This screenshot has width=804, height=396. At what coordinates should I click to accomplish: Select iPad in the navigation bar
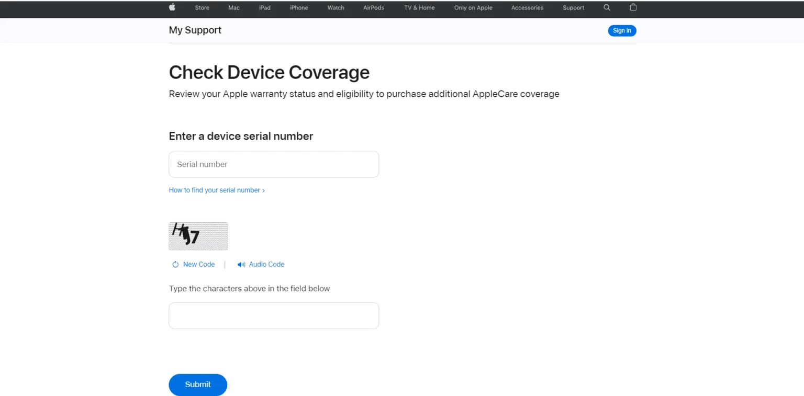coord(265,8)
